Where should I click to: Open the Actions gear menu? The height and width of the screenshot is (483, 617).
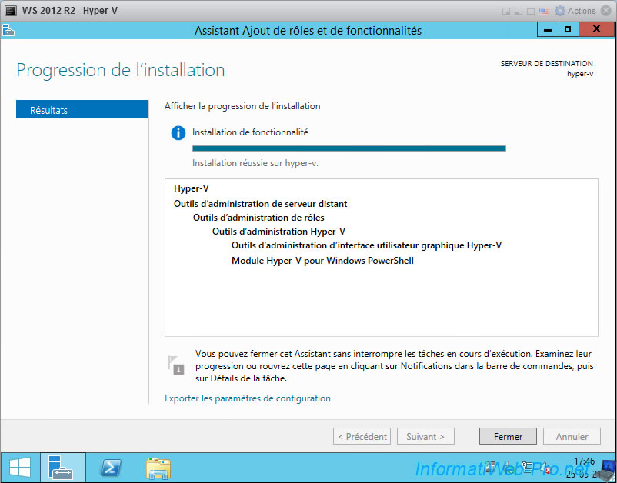(x=575, y=11)
